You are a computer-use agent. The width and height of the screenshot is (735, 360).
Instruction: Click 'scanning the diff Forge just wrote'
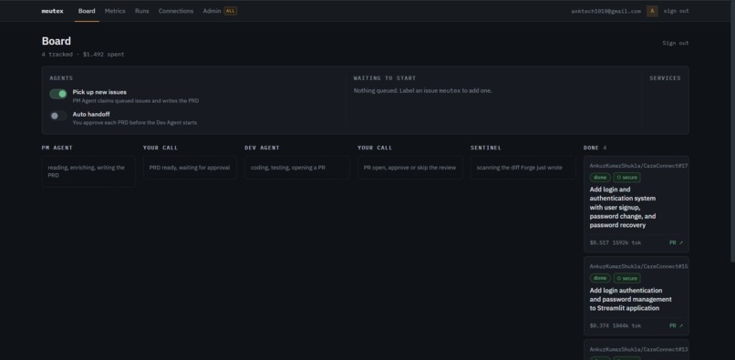(x=523, y=168)
